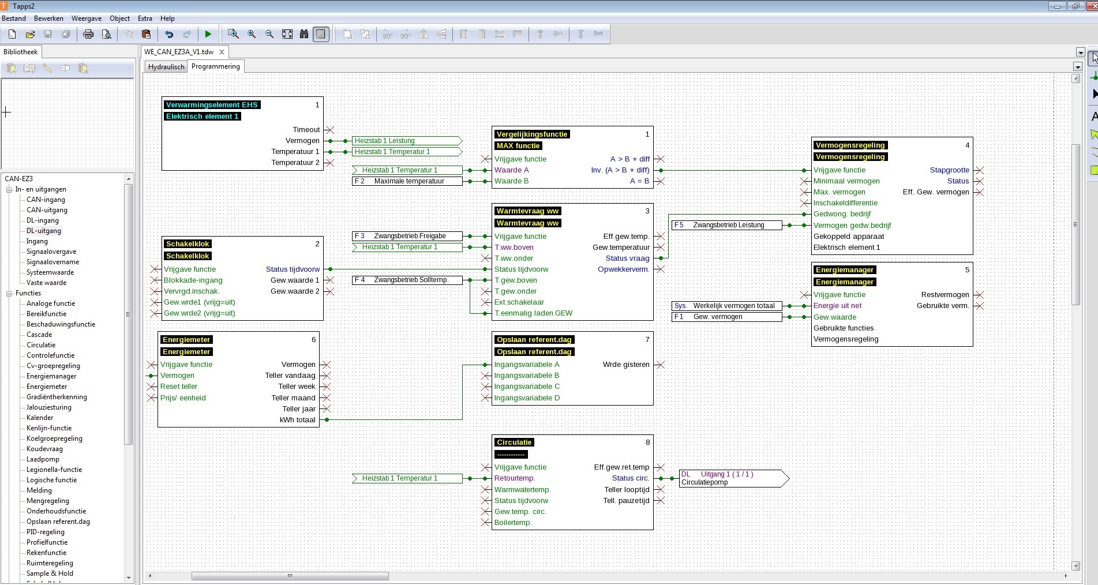
Task: Click the horizontal scrollbar thumb under canvas
Action: coord(290,576)
